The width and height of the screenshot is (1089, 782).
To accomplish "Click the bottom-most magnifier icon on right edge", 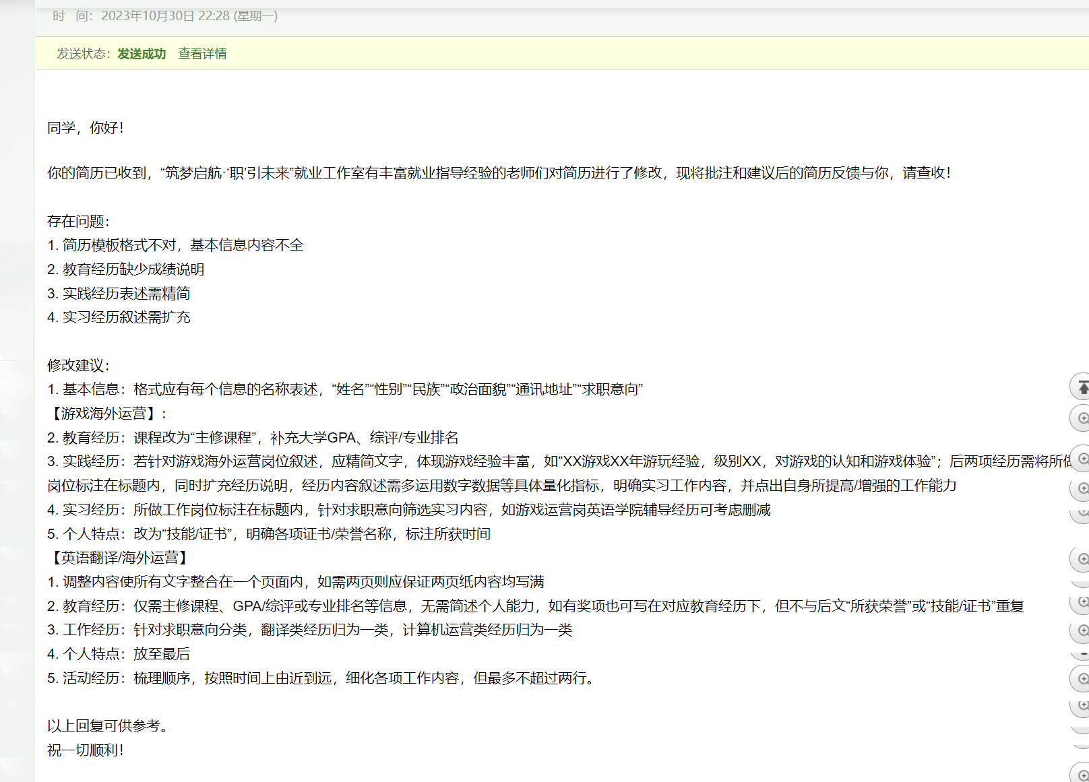I will [x=1082, y=775].
